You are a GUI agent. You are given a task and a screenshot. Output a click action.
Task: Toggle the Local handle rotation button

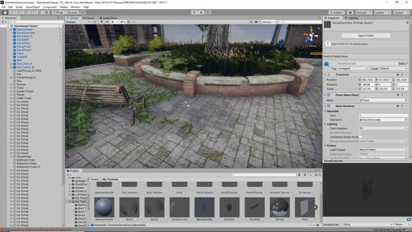click(x=71, y=12)
